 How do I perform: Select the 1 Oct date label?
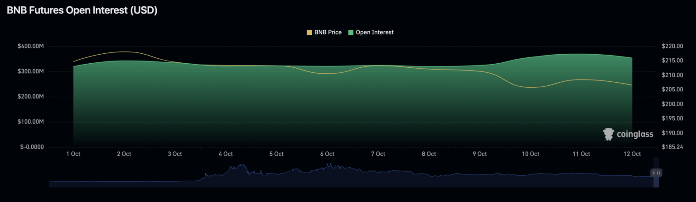(x=73, y=154)
